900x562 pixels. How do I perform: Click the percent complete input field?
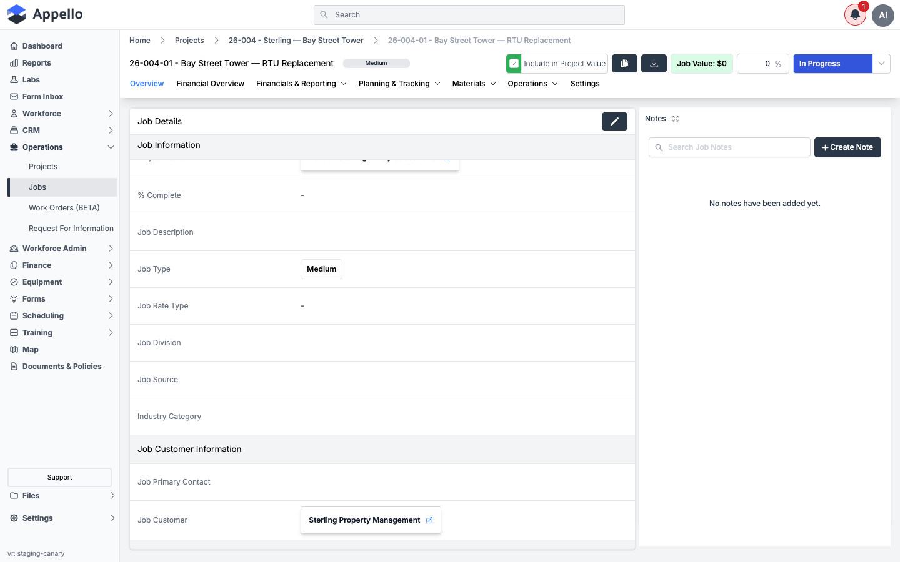[762, 64]
